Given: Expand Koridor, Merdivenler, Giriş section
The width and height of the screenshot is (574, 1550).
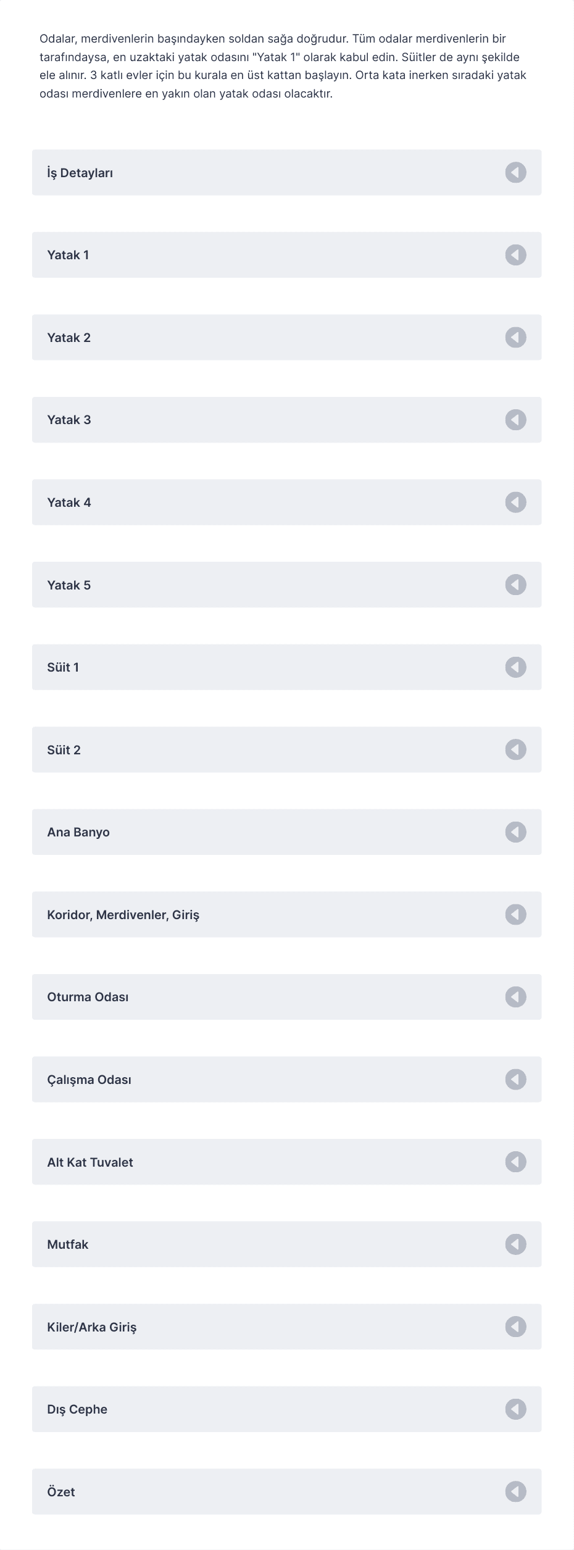Looking at the screenshot, I should tap(286, 914).
